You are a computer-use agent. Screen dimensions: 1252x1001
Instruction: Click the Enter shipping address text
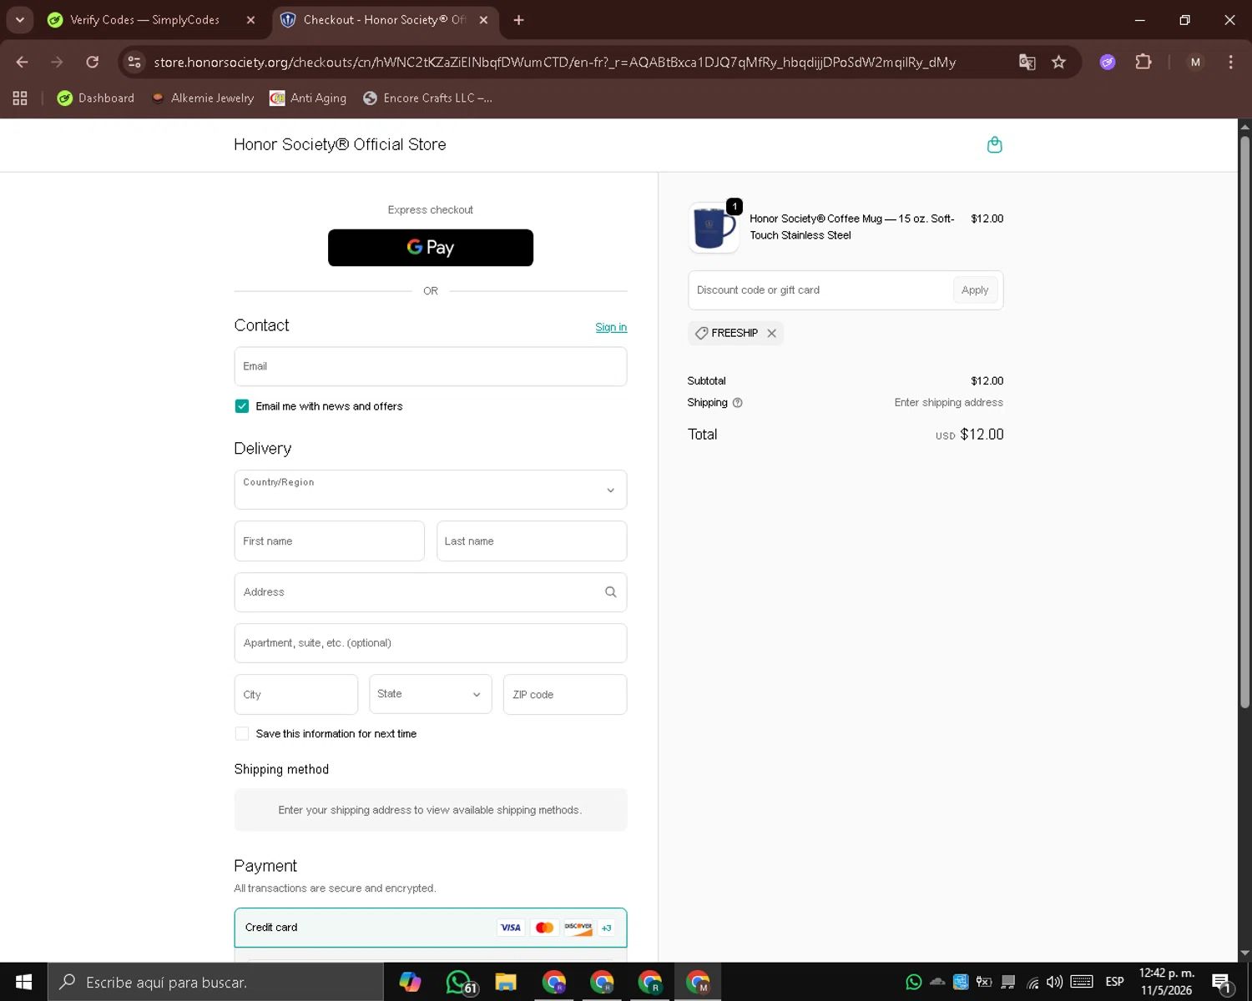point(949,403)
